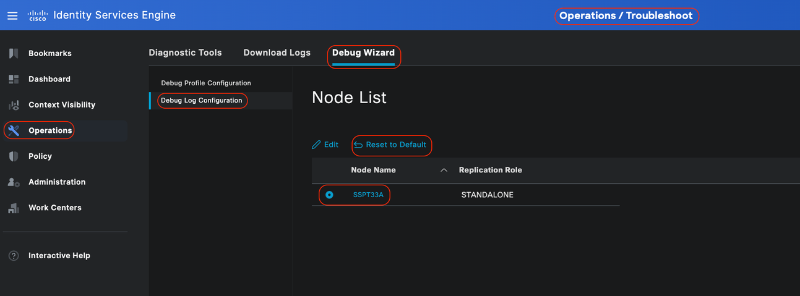This screenshot has width=800, height=296.
Task: Click the Identity Services Engine title
Action: click(x=114, y=15)
